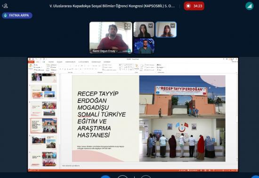Switch to Reading view icon
This screenshot has height=178, width=259.
pyautogui.click(x=210, y=170)
